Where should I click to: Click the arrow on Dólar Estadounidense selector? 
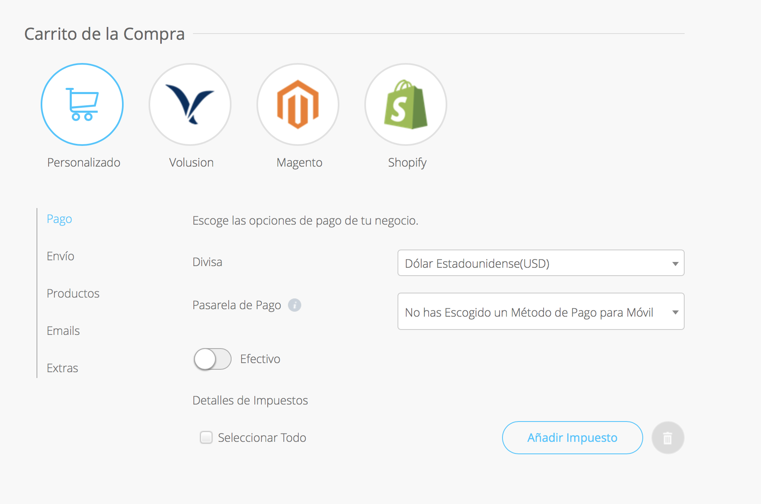pyautogui.click(x=675, y=264)
